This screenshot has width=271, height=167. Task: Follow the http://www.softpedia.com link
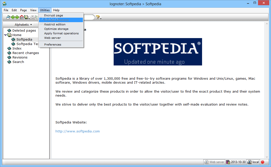click(x=77, y=131)
